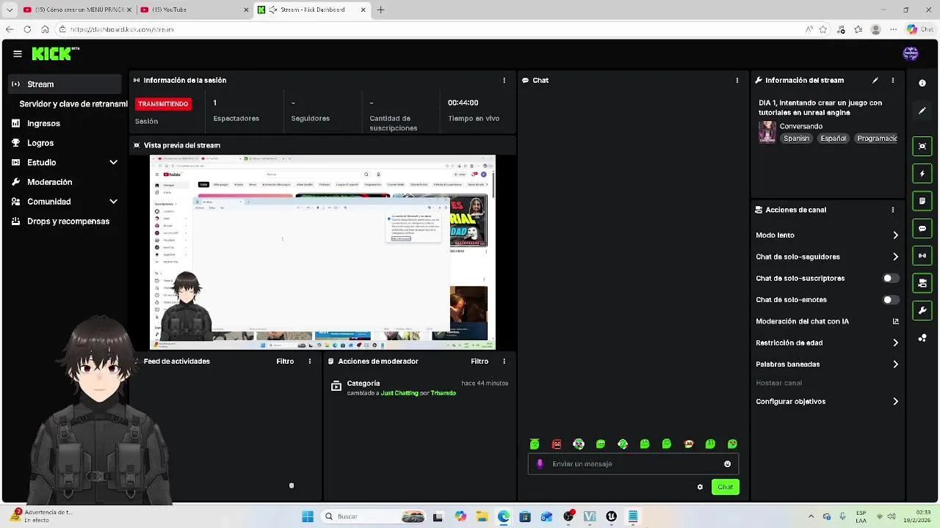Open Filtro in Feed de actividades
This screenshot has width=940, height=528.
click(285, 362)
